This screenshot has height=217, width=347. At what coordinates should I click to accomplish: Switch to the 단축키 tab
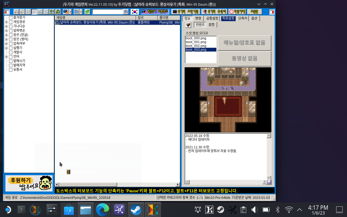click(243, 18)
